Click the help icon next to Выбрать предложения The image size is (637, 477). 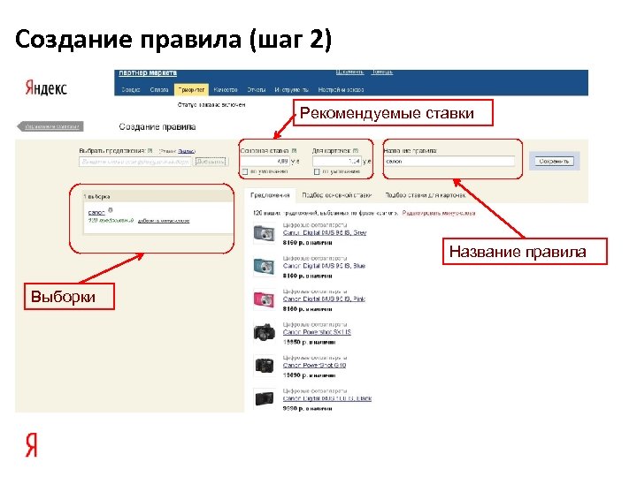point(150,150)
